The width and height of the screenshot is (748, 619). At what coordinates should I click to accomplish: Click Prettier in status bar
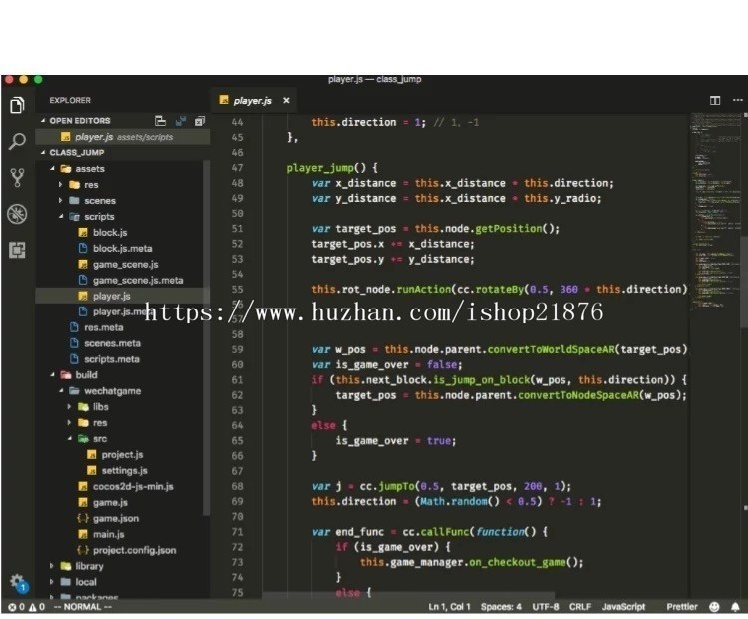coord(682,607)
